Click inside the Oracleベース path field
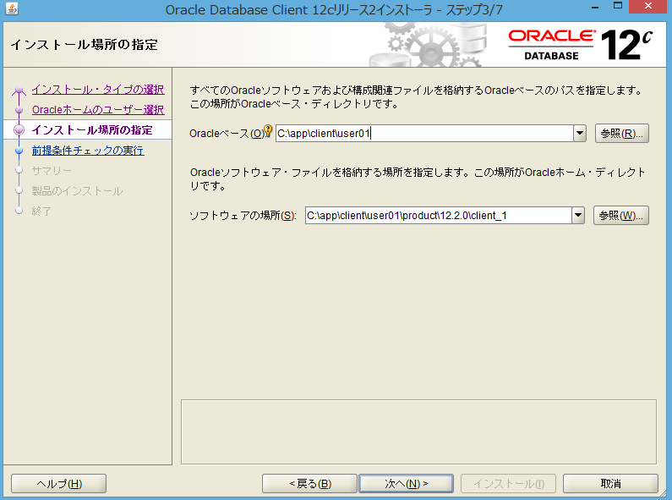Viewport: 672px width, 500px height. [x=424, y=134]
